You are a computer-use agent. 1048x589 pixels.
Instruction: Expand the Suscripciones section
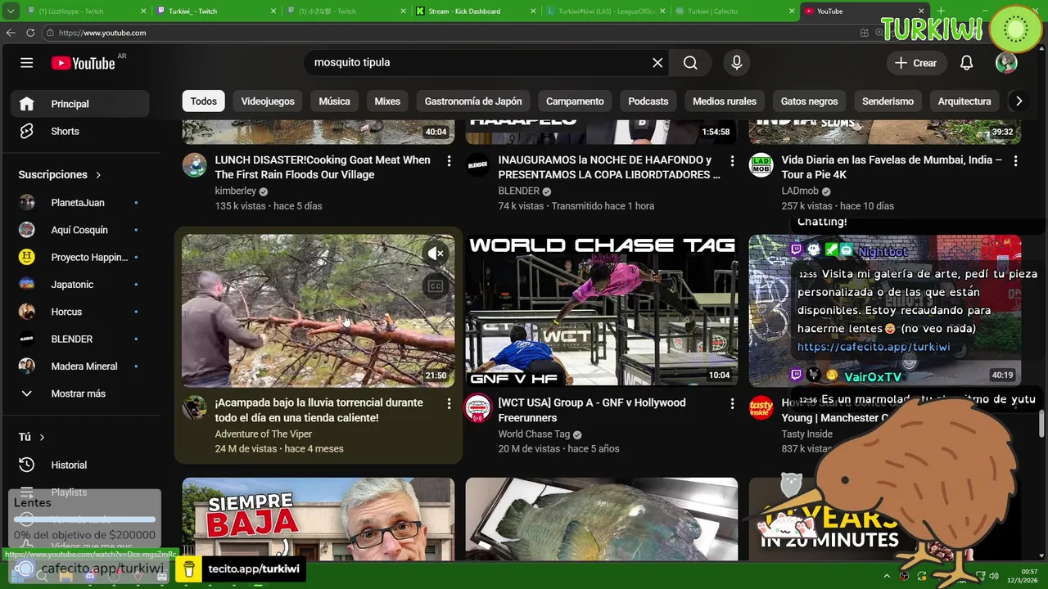(x=60, y=174)
